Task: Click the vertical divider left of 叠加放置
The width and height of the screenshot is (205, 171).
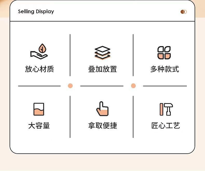Action: click(x=70, y=55)
